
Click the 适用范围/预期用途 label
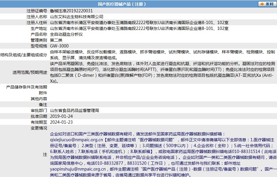click(x=30, y=72)
